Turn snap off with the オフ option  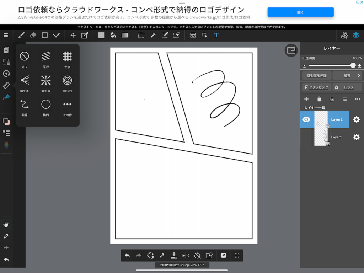point(24,56)
